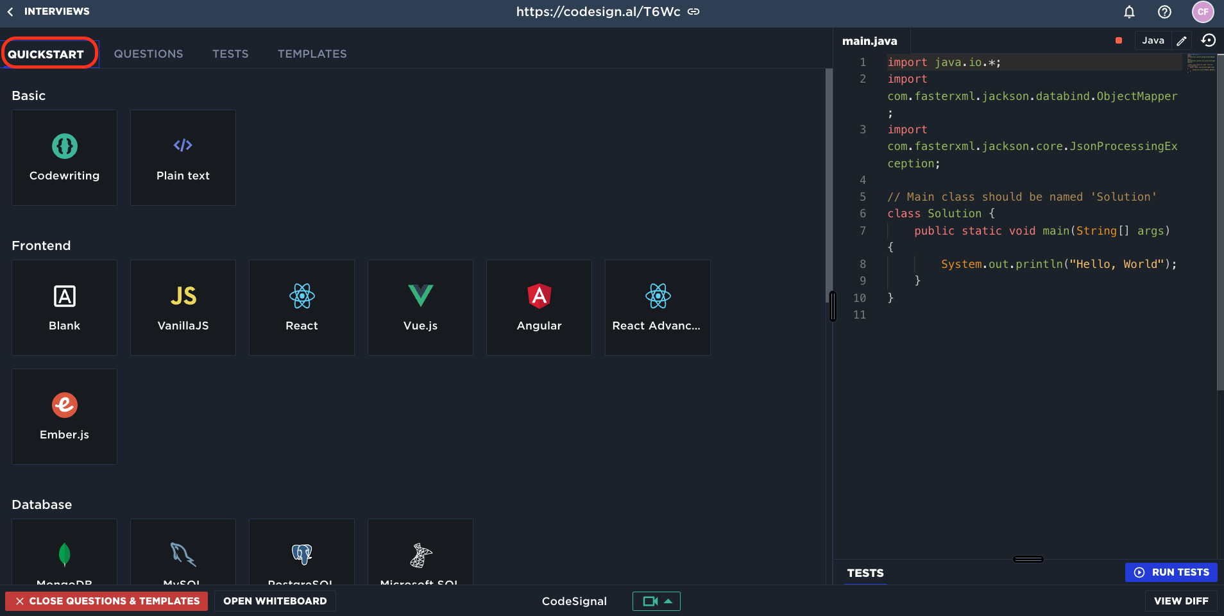The height and width of the screenshot is (616, 1224).
Task: Click line number 11 in the editor
Action: 860,315
